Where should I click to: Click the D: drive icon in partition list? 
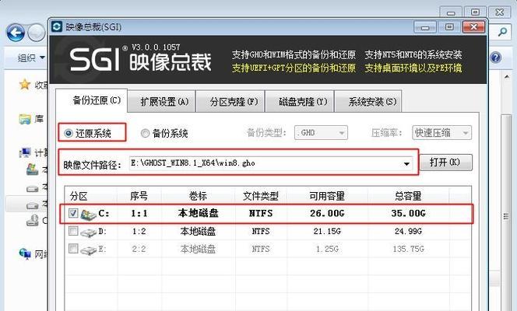click(x=88, y=232)
